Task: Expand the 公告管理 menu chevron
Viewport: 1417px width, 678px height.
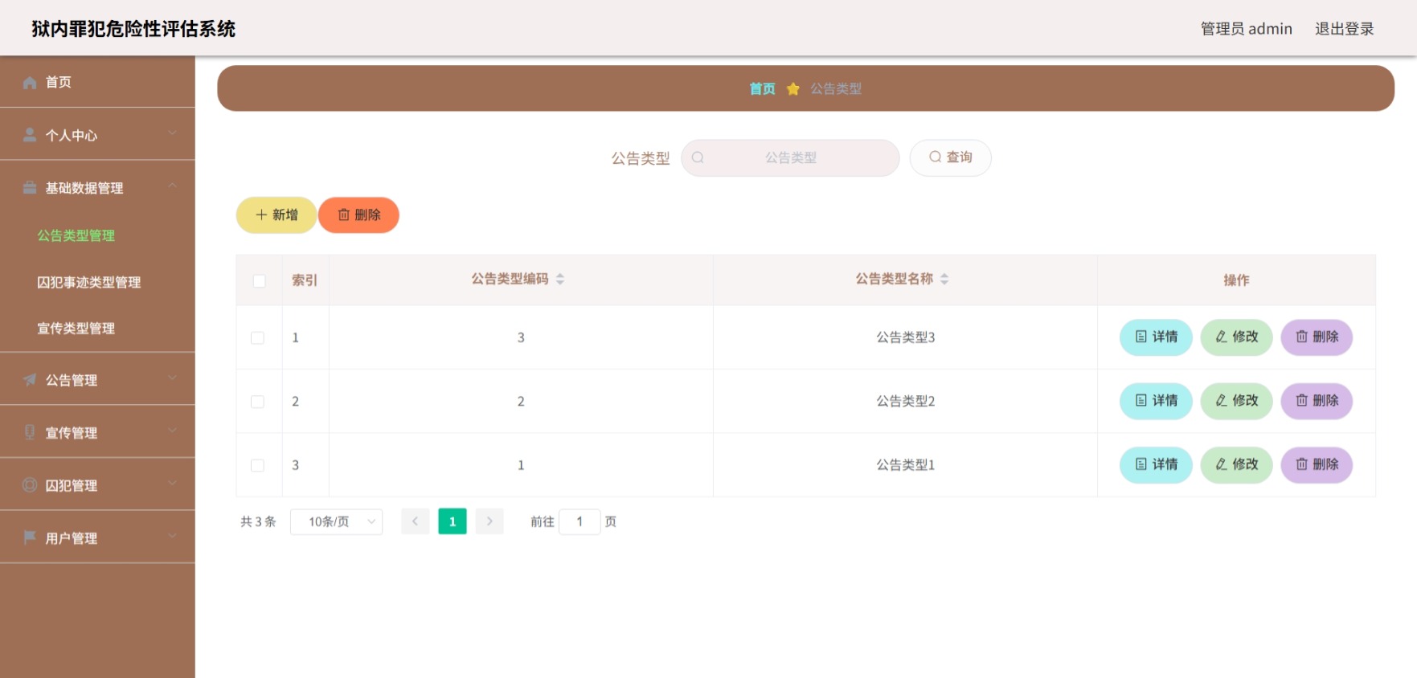Action: [x=172, y=378]
